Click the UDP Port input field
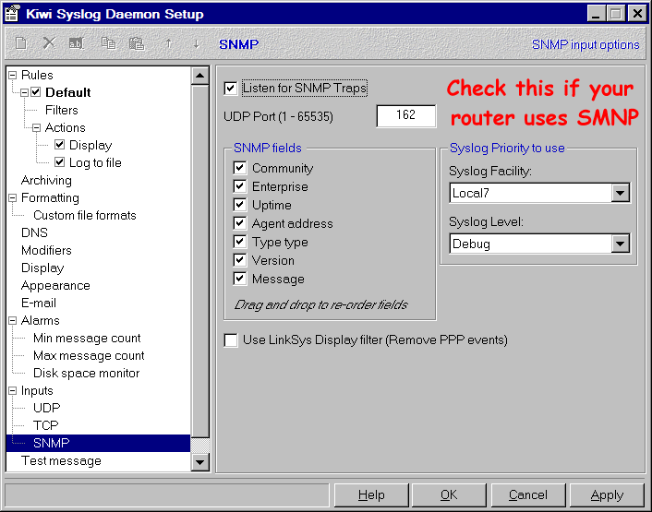Viewport: 652px width, 512px height. [405, 115]
